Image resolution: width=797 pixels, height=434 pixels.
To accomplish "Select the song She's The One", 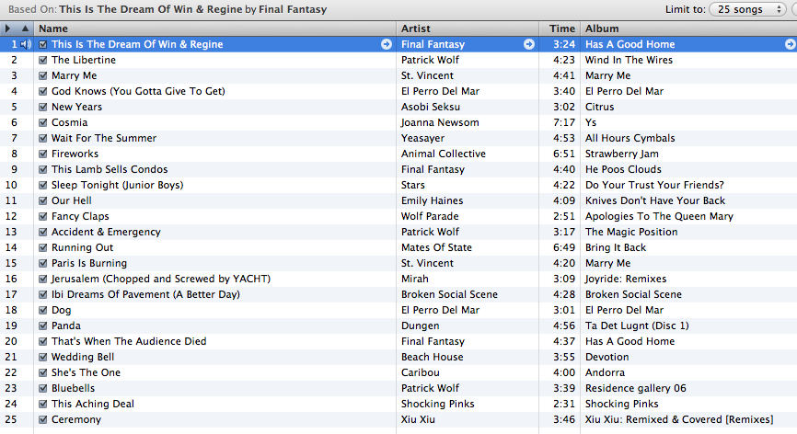I will click(x=86, y=372).
